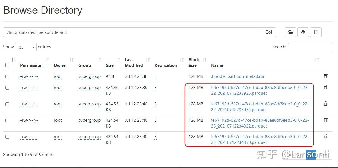
Task: Sort by the Group column arrows
Action: point(99,60)
